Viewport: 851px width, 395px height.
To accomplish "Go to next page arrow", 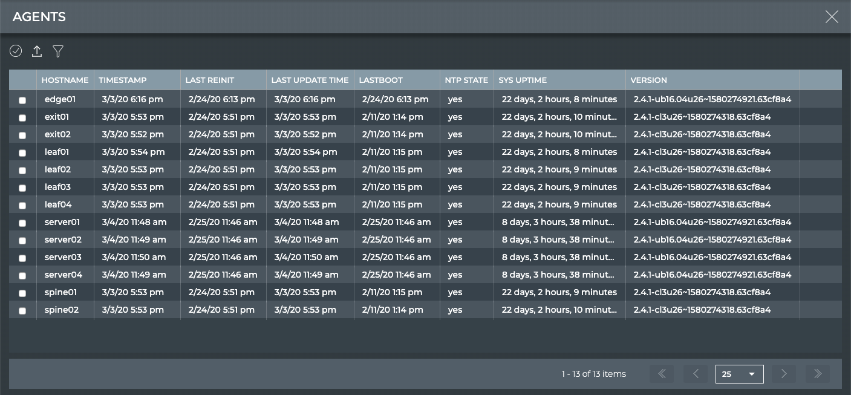I will click(784, 374).
